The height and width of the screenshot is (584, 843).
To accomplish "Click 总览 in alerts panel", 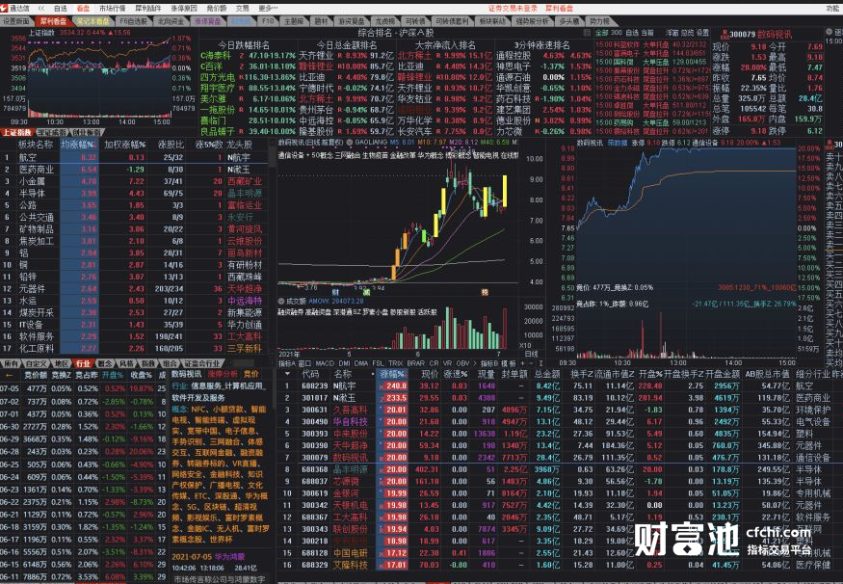I will point(688,33).
